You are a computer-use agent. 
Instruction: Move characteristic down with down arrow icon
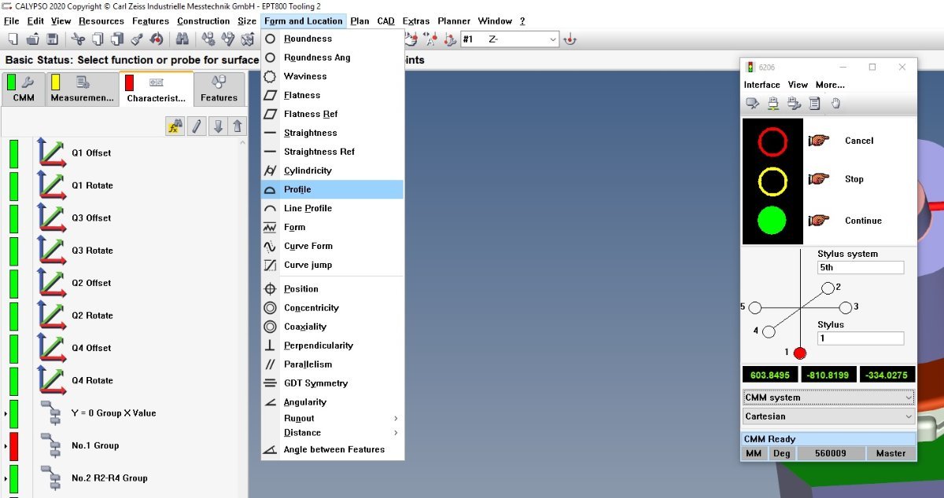tap(218, 126)
